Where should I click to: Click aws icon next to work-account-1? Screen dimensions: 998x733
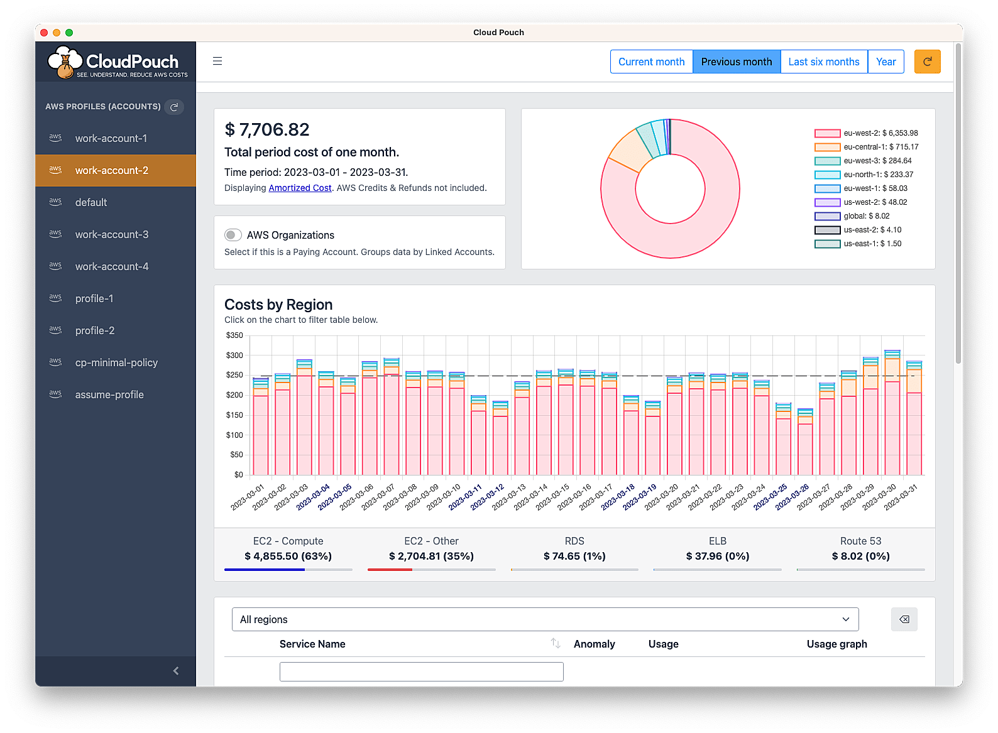coord(55,138)
